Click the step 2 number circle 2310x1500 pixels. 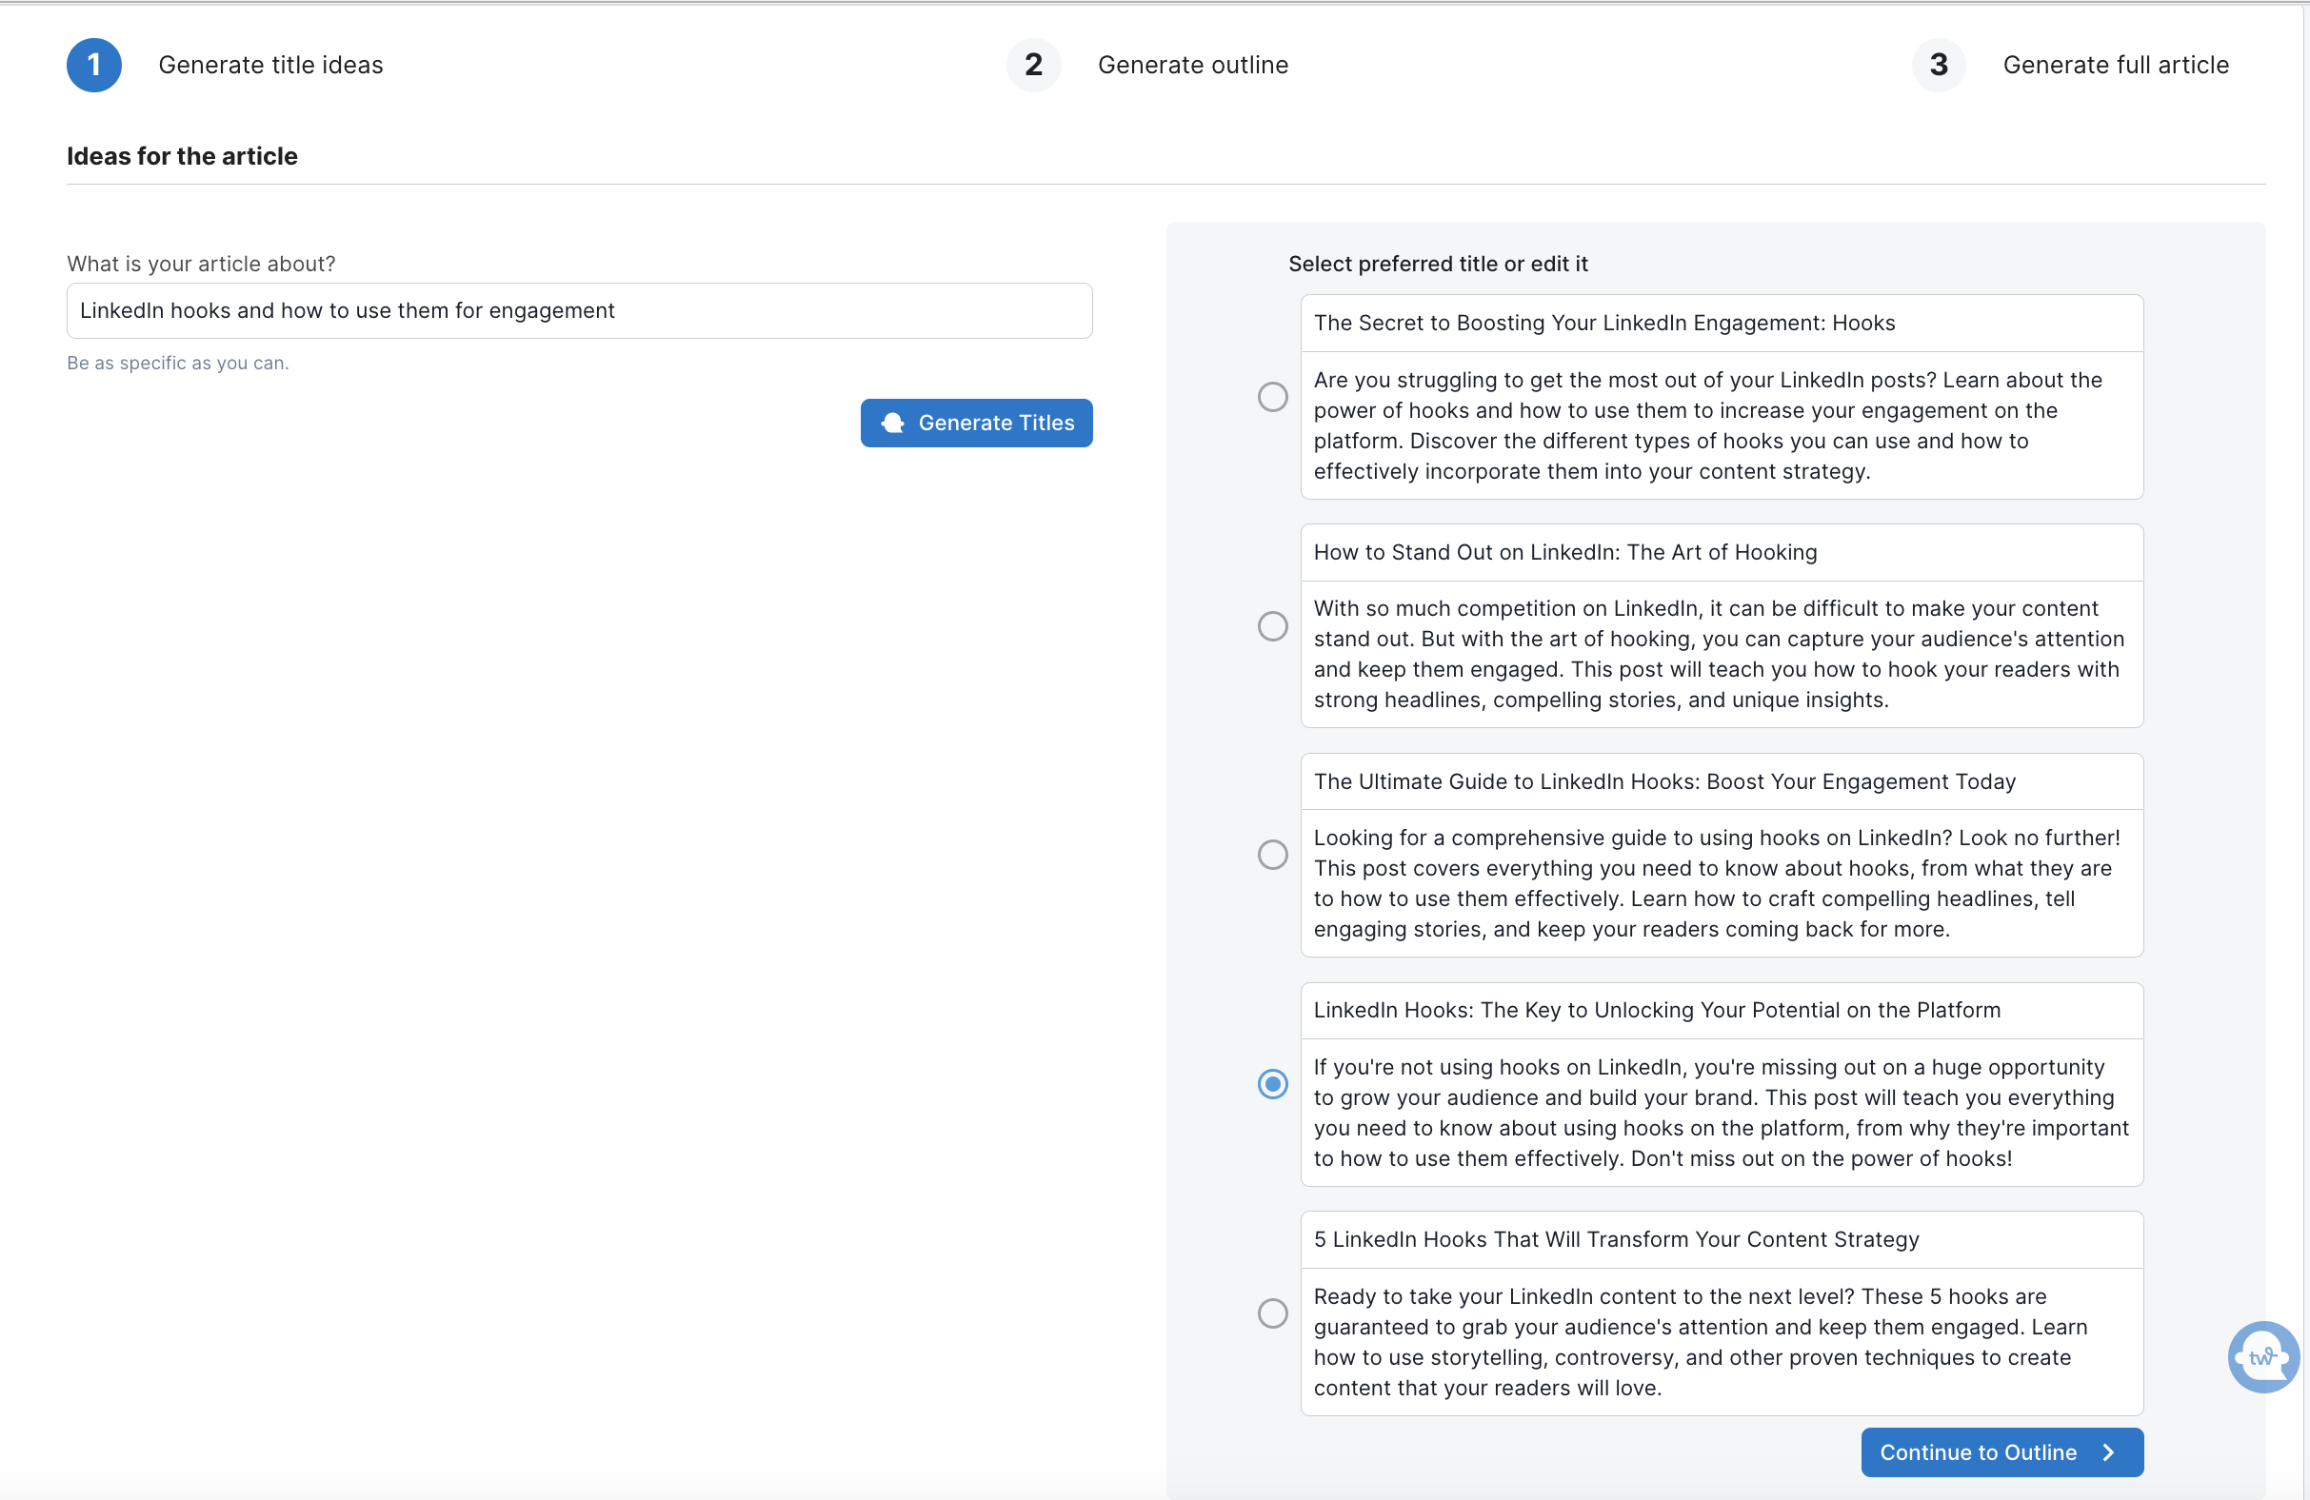click(x=1034, y=65)
